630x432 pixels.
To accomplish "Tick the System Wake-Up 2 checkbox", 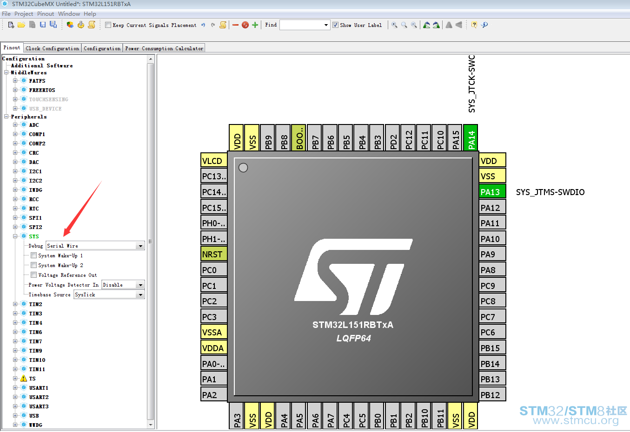I will [34, 265].
